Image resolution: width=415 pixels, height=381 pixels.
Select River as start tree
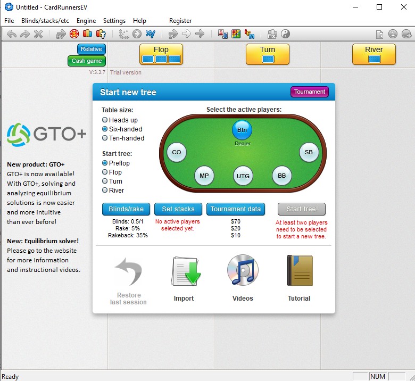pyautogui.click(x=113, y=190)
